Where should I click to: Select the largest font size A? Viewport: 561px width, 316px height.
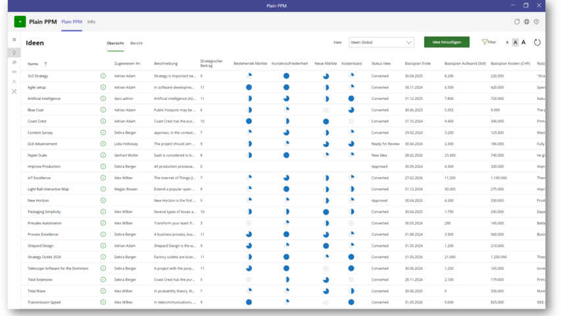click(524, 43)
